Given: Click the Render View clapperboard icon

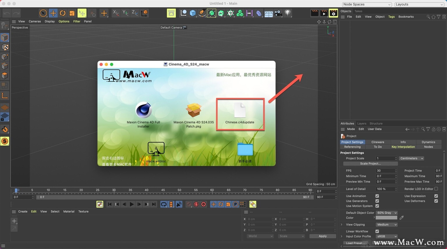Looking at the screenshot, I should pos(315,13).
